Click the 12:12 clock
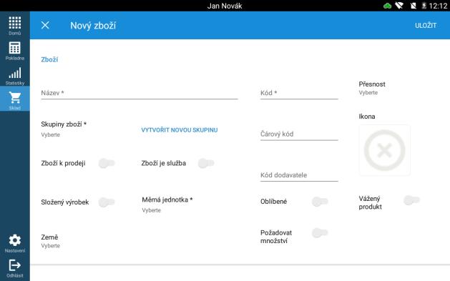The image size is (450, 281). [438, 6]
